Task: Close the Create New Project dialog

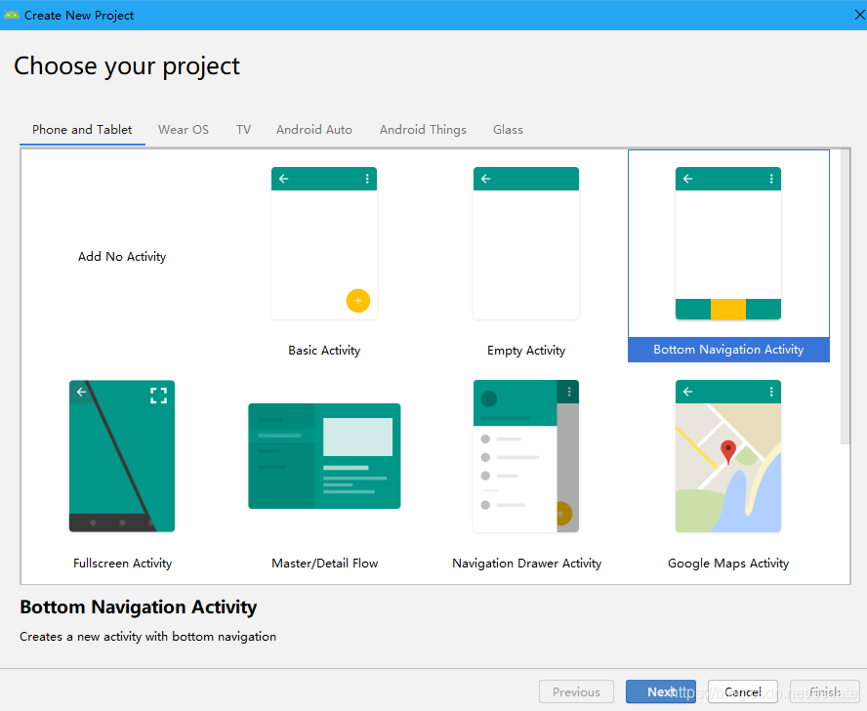Action: [x=859, y=15]
